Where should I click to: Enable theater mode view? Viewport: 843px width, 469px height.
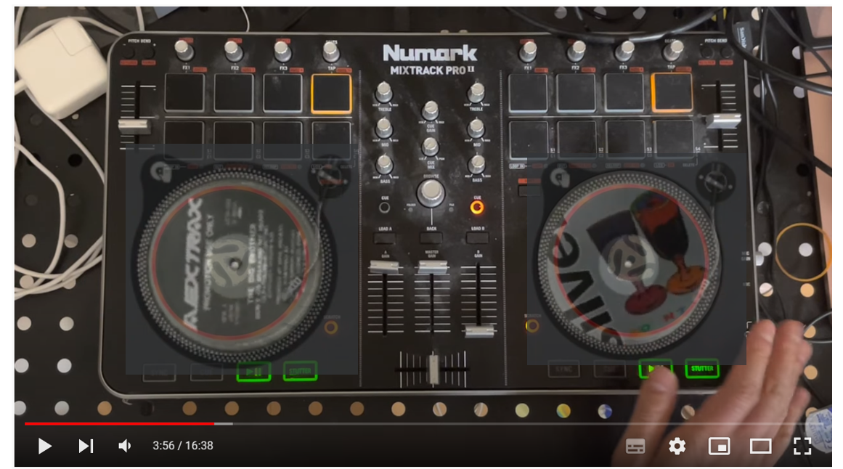pyautogui.click(x=761, y=446)
